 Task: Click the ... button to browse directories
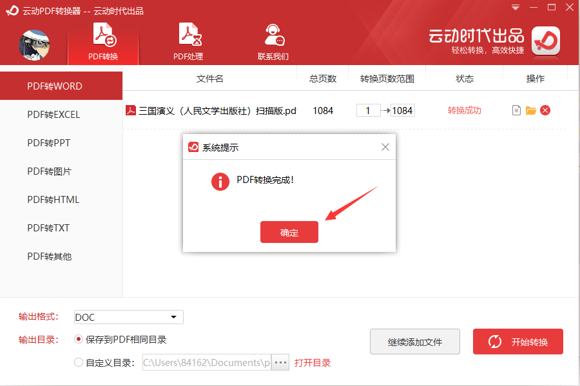pyautogui.click(x=280, y=362)
